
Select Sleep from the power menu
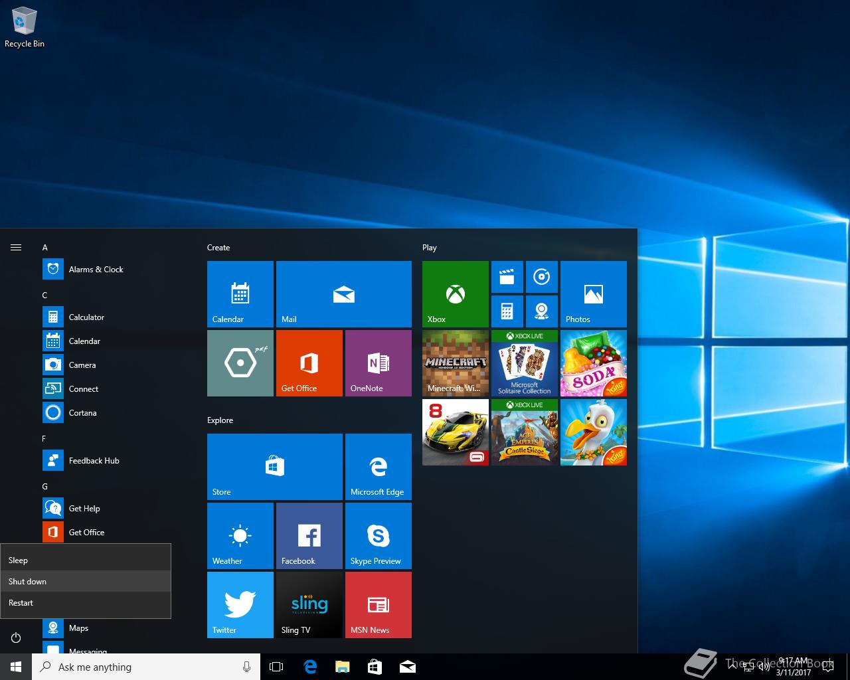tap(86, 560)
